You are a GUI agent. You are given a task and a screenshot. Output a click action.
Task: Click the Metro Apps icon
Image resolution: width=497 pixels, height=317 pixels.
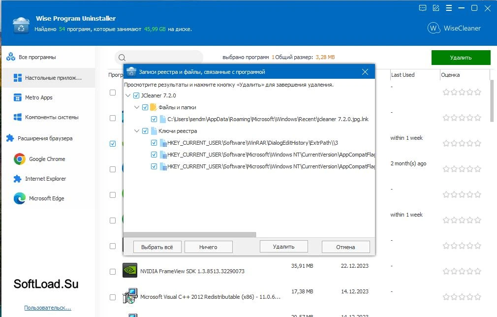pos(17,97)
